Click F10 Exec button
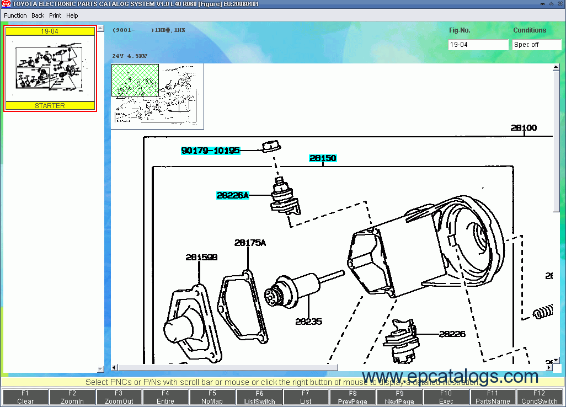This screenshot has width=566, height=407. point(446,397)
